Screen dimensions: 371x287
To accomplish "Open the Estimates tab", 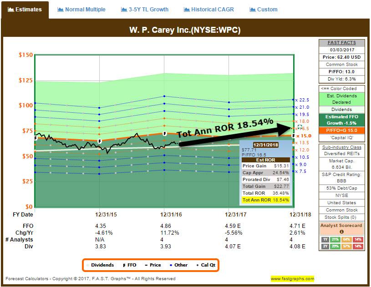I will [25, 10].
